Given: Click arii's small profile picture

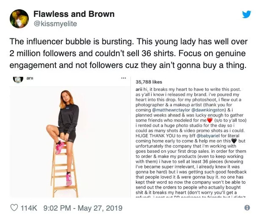Looking at the screenshot, I should coord(17,79).
